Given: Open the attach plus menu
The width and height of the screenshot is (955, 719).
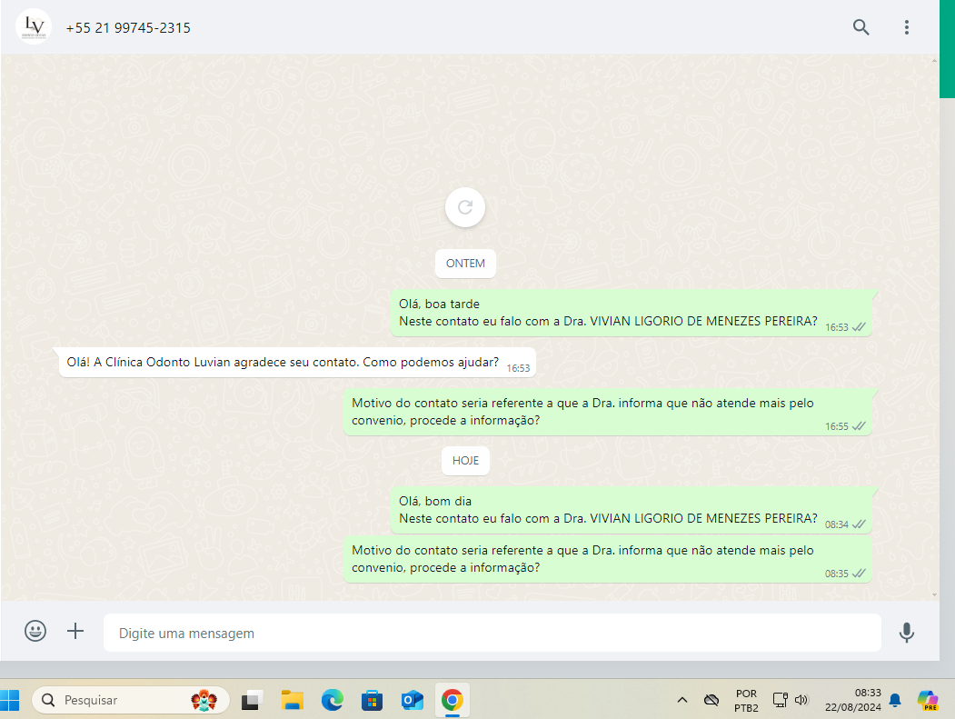Looking at the screenshot, I should point(75,631).
